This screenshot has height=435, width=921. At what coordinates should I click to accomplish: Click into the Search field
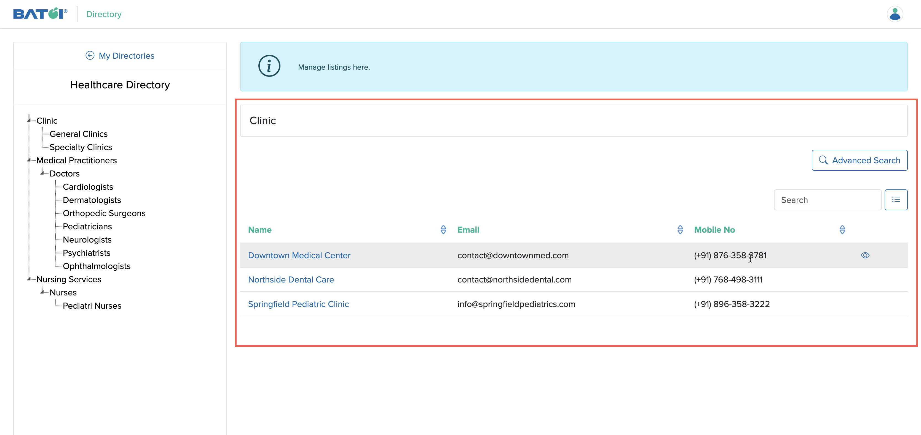(x=827, y=200)
